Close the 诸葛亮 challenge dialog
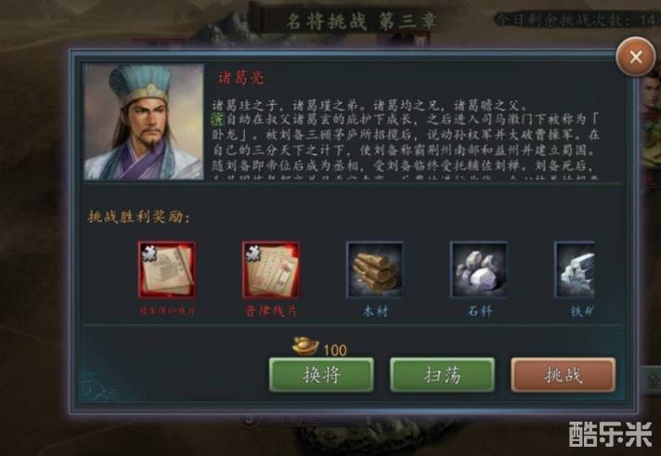Viewport: 661px width, 456px height. (635, 57)
